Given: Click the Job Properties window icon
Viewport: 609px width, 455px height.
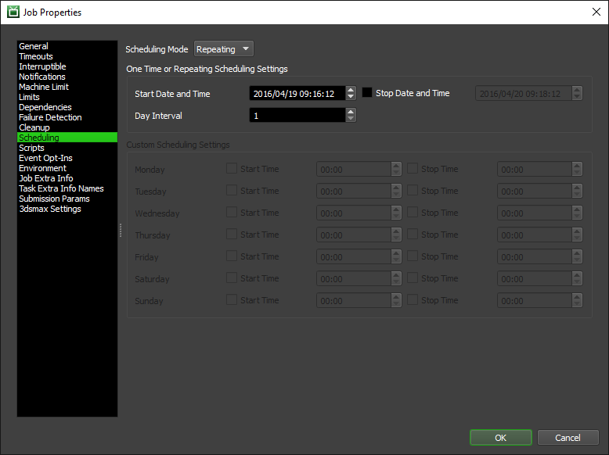Looking at the screenshot, I should tap(13, 12).
